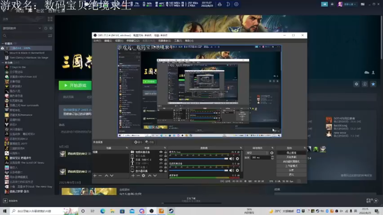Image resolution: width=383 pixels, height=215 pixels.
Task: Toggle visibility of display capture source
Action: pyautogui.click(x=161, y=171)
